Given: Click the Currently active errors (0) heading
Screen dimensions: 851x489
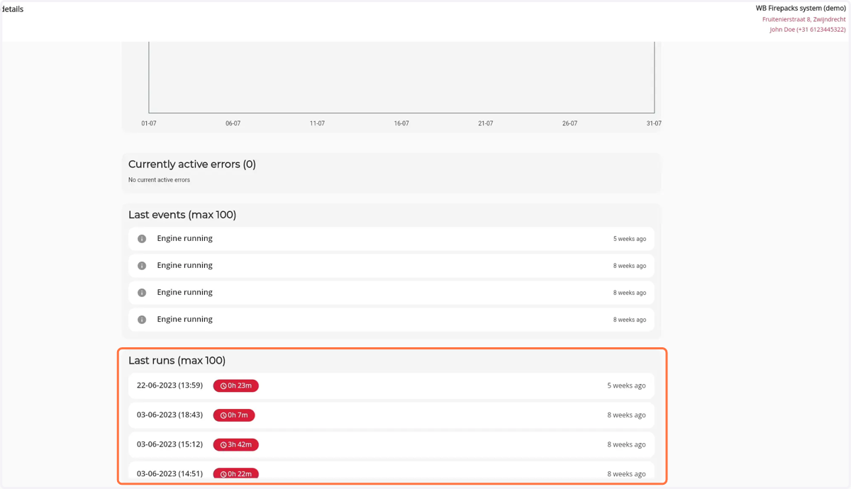Looking at the screenshot, I should point(192,164).
